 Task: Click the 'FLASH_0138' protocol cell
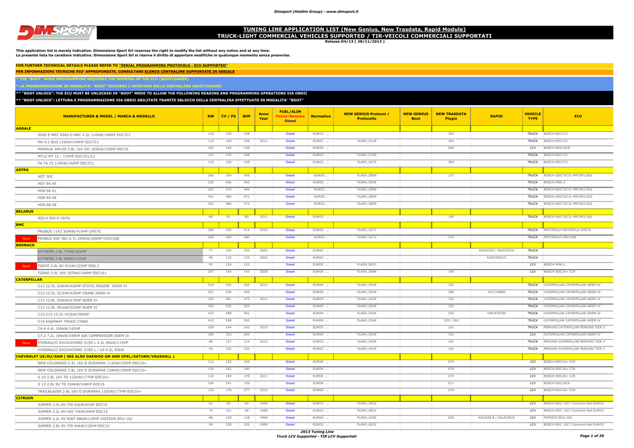click(x=367, y=141)
